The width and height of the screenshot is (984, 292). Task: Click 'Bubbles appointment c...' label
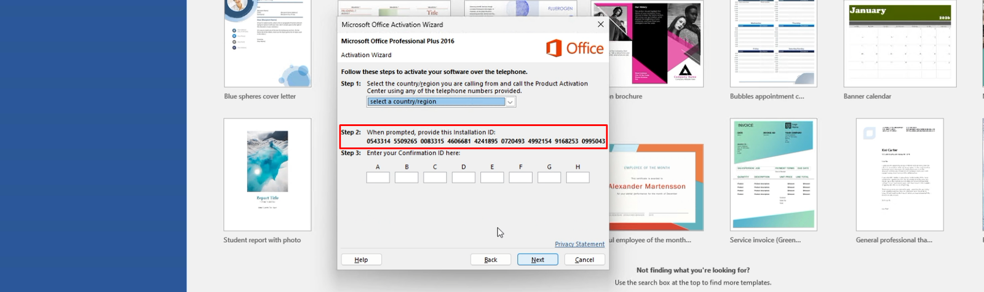[x=767, y=97]
